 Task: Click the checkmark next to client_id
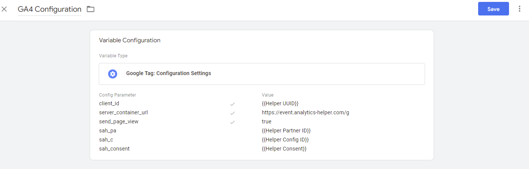pos(232,104)
